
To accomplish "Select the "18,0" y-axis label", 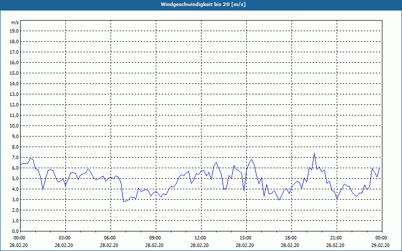I will (x=15, y=42).
